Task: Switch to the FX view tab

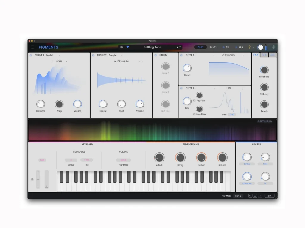Action: (x=227, y=47)
